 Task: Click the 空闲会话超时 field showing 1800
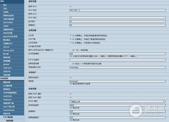coord(117,105)
